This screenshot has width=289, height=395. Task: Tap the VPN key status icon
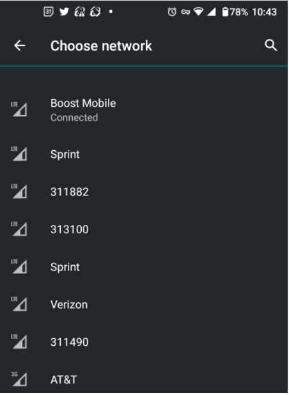(x=185, y=12)
